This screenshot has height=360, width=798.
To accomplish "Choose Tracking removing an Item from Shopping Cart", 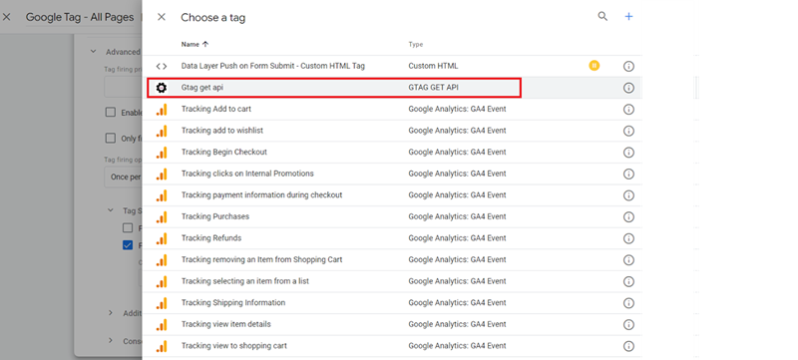I will click(261, 259).
